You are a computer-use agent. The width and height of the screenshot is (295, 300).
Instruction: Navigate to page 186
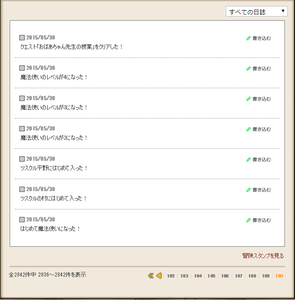point(225,276)
